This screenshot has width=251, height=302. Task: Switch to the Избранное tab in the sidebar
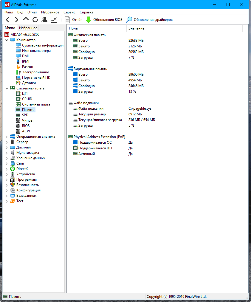28,28
